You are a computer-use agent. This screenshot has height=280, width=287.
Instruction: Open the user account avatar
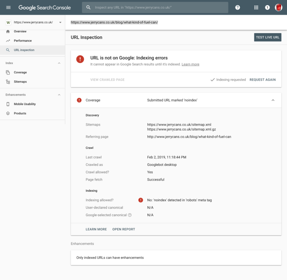coord(279,7)
